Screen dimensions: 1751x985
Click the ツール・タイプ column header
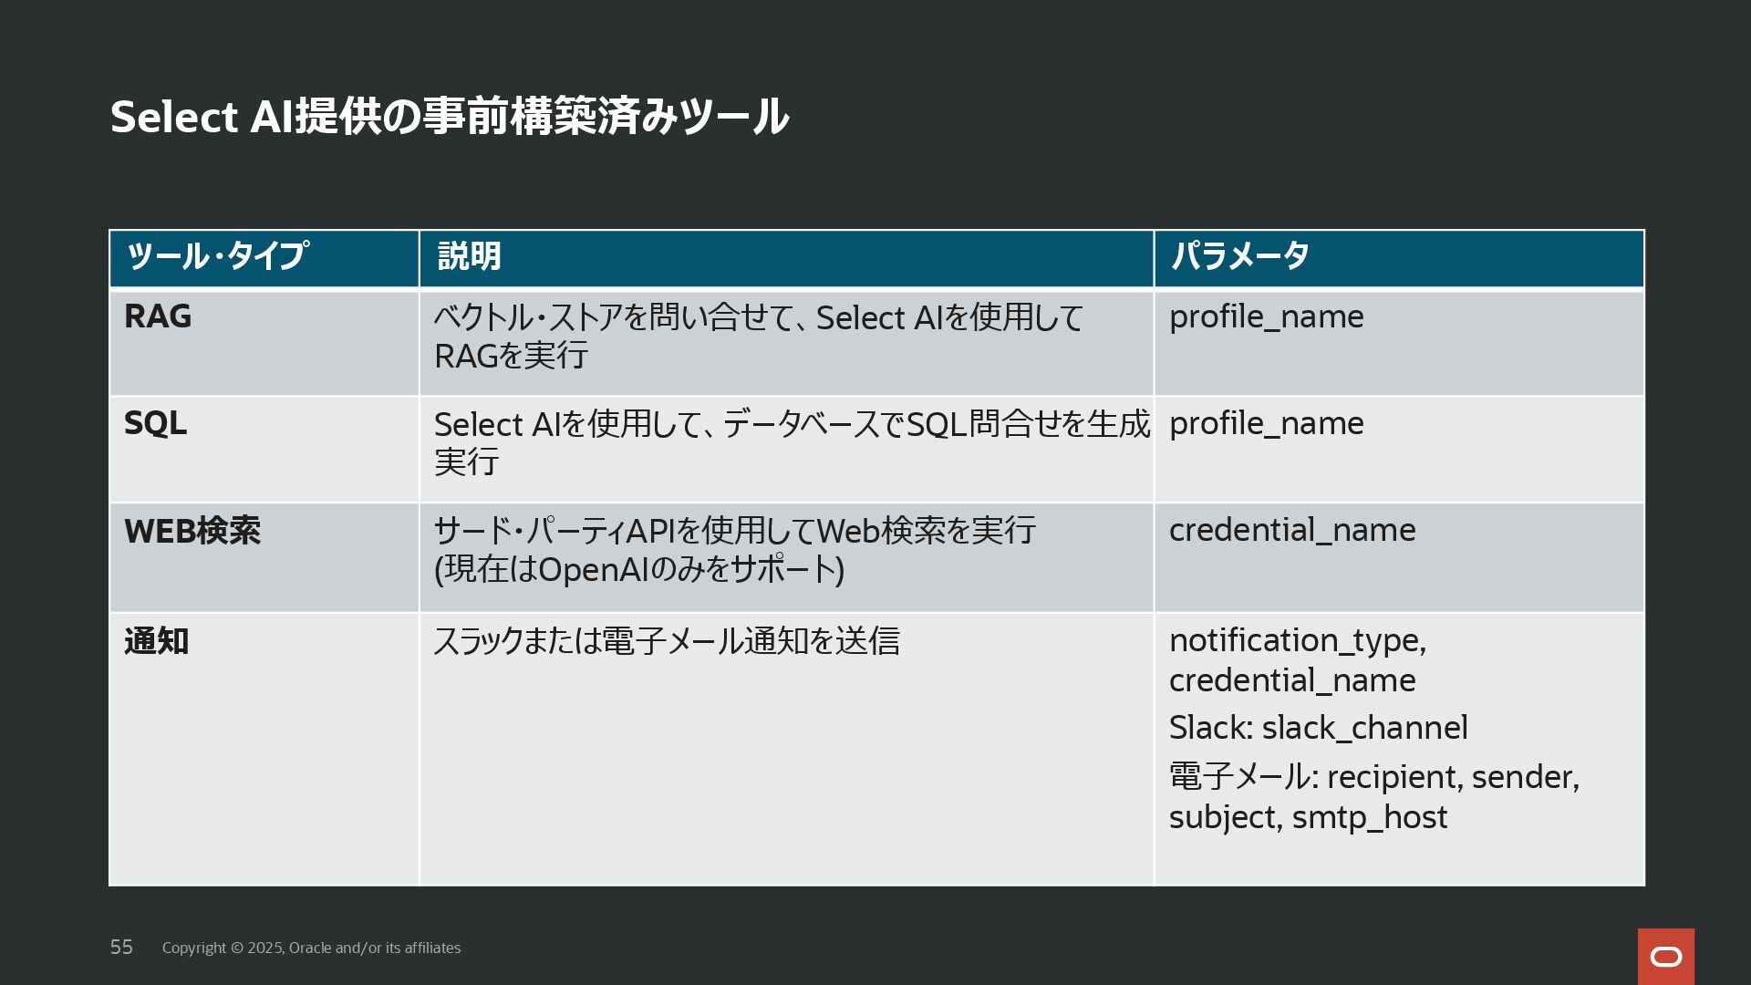click(217, 256)
